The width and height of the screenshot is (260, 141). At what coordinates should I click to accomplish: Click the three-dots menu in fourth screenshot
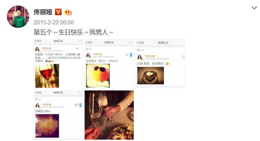(80, 93)
